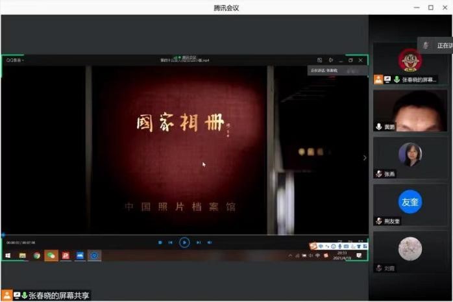
Task: Open WPS Presentation from the taskbar
Action: (66, 255)
